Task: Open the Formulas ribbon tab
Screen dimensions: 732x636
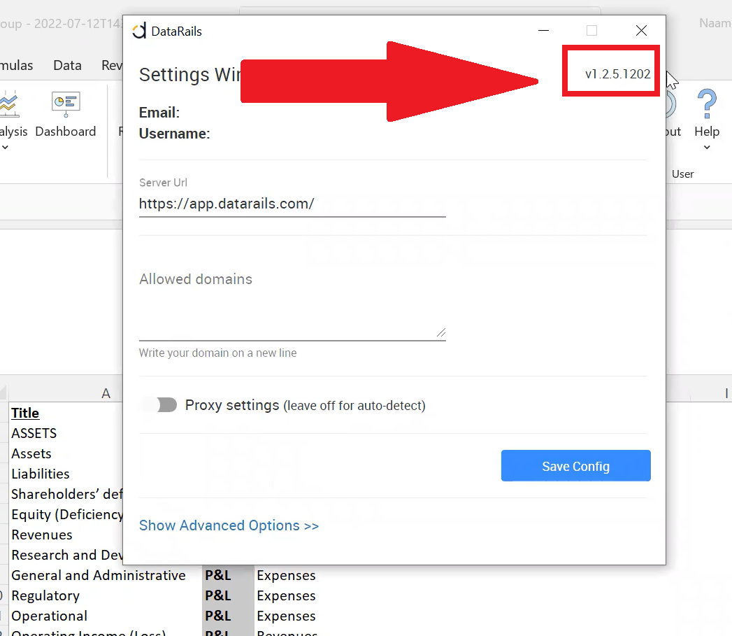Action: (17, 65)
